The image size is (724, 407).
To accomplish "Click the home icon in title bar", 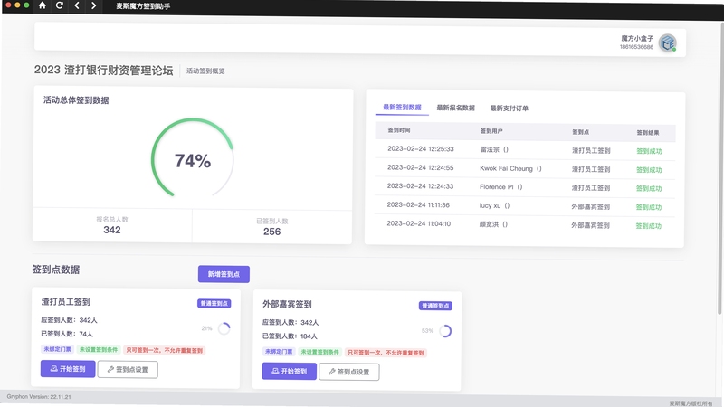I will pos(42,5).
